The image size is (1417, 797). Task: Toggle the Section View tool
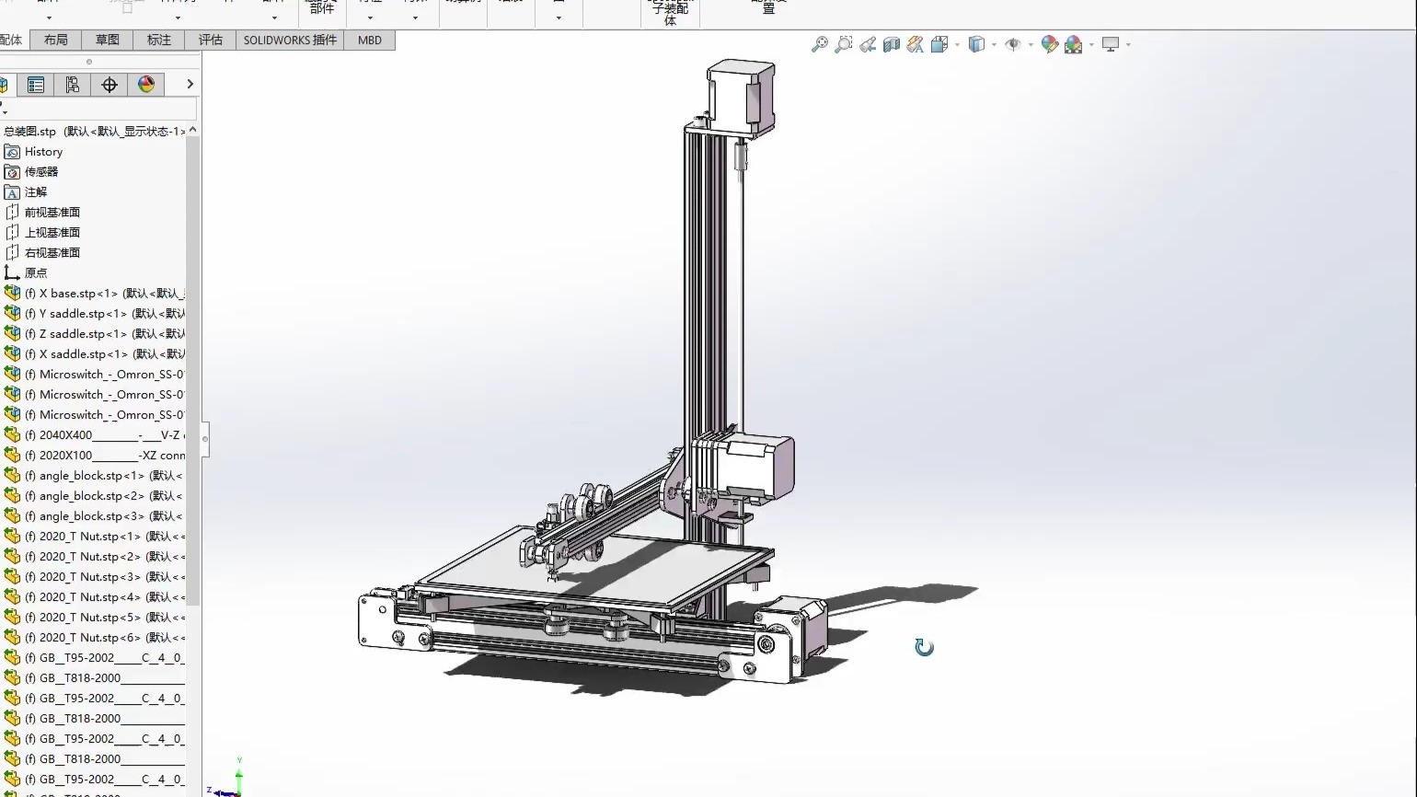coord(892,44)
